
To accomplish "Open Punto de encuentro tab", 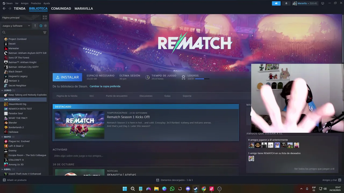I will (117, 96).
